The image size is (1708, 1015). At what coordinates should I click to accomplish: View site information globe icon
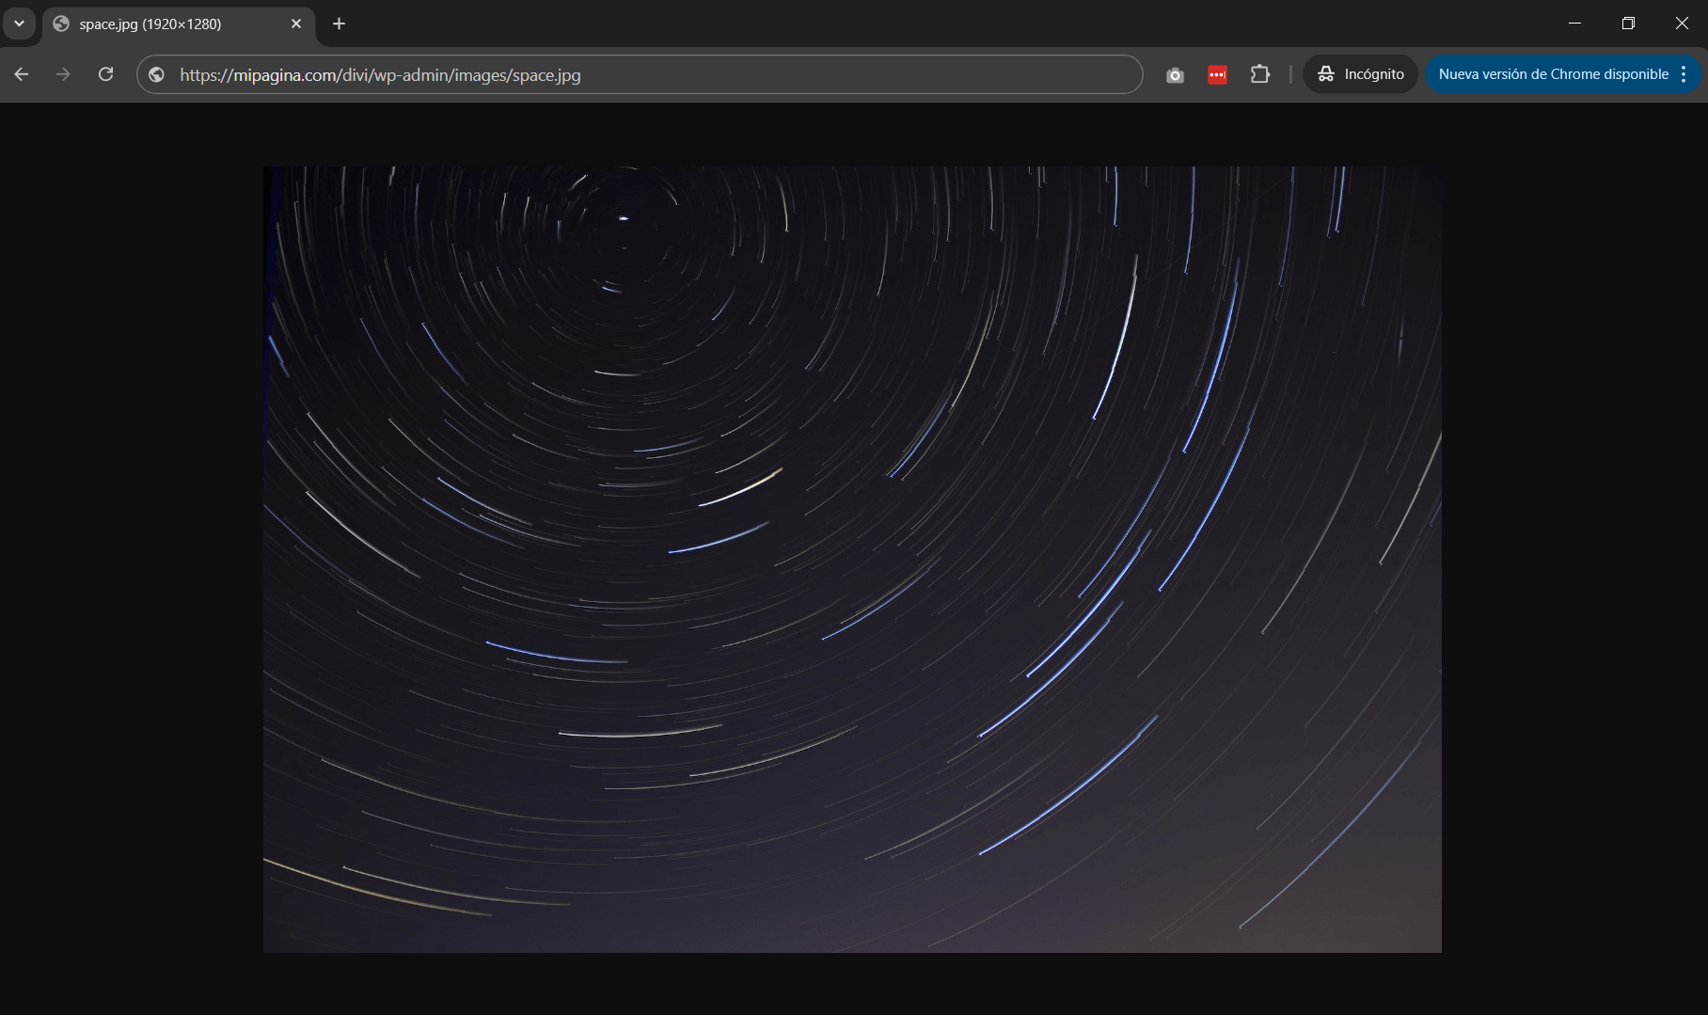pos(157,74)
